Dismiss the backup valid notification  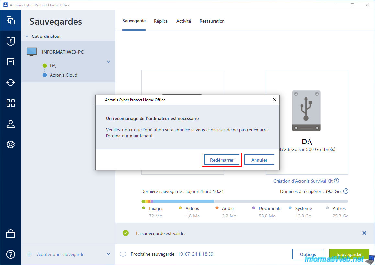point(364,233)
